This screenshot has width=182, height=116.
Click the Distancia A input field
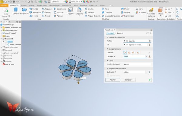[x=134, y=56]
